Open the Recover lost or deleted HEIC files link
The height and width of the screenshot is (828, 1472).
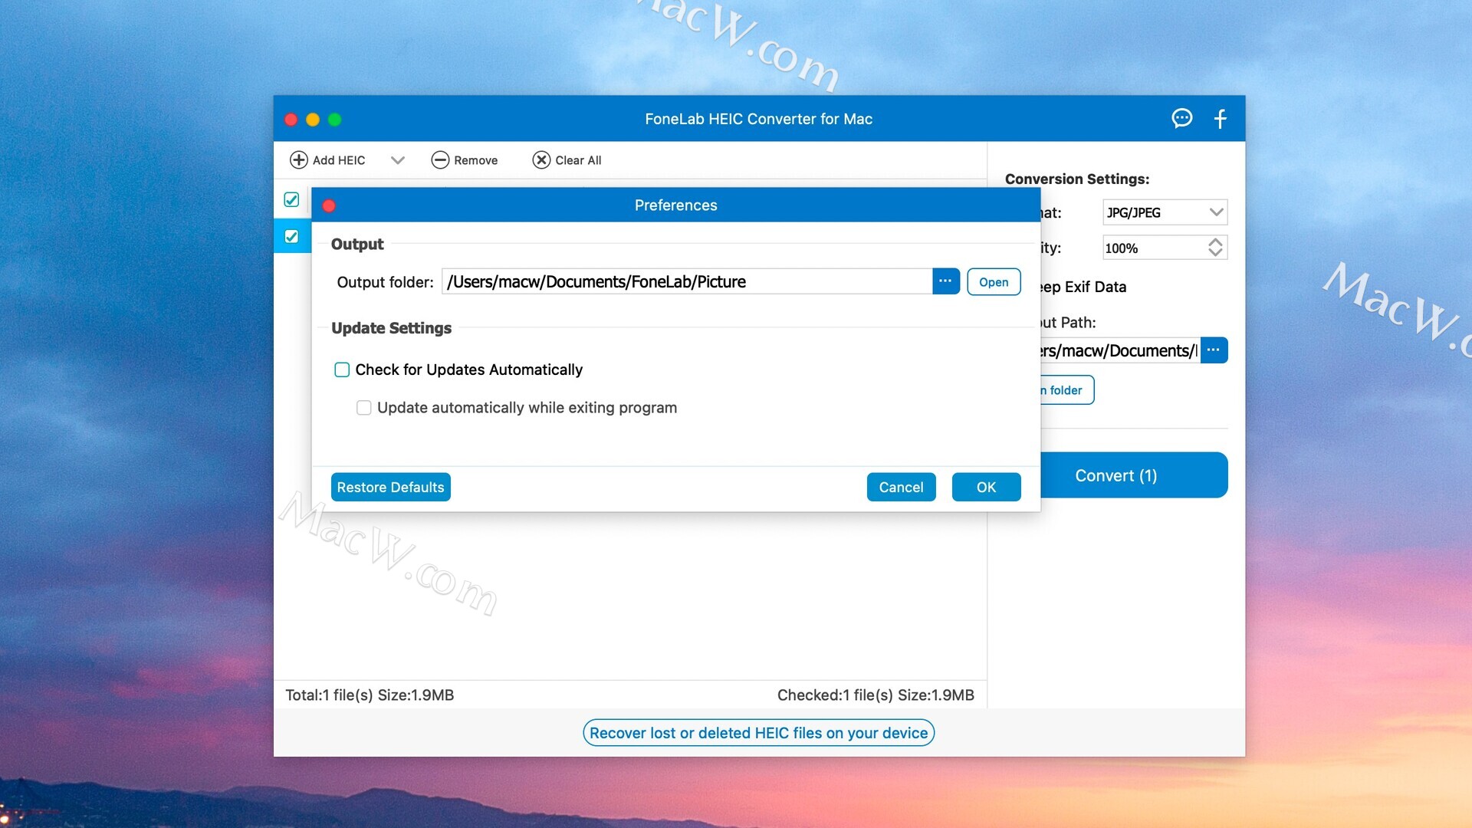click(x=758, y=733)
